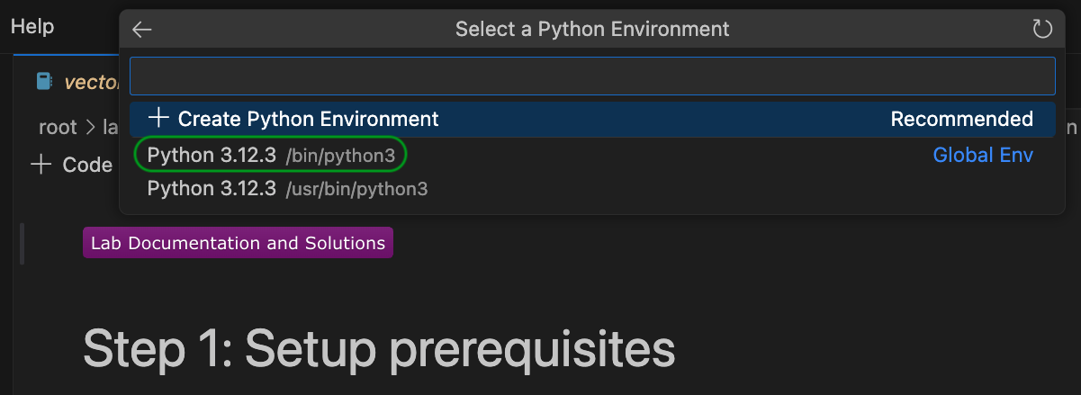Click the plus icon beside Create Python Environment
1081x395 pixels.
[158, 118]
